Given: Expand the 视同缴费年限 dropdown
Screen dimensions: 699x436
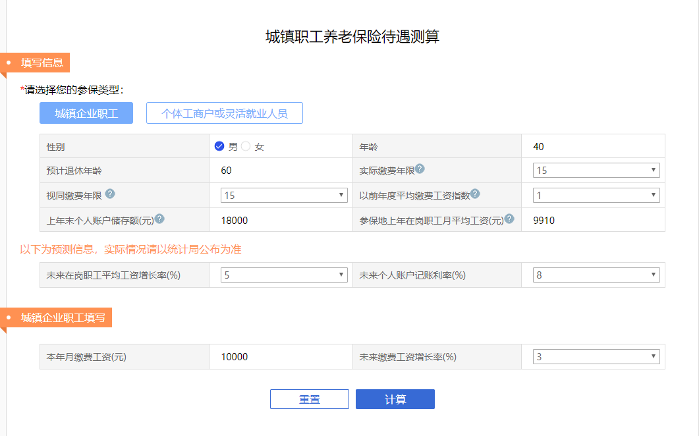Looking at the screenshot, I should click(x=283, y=195).
